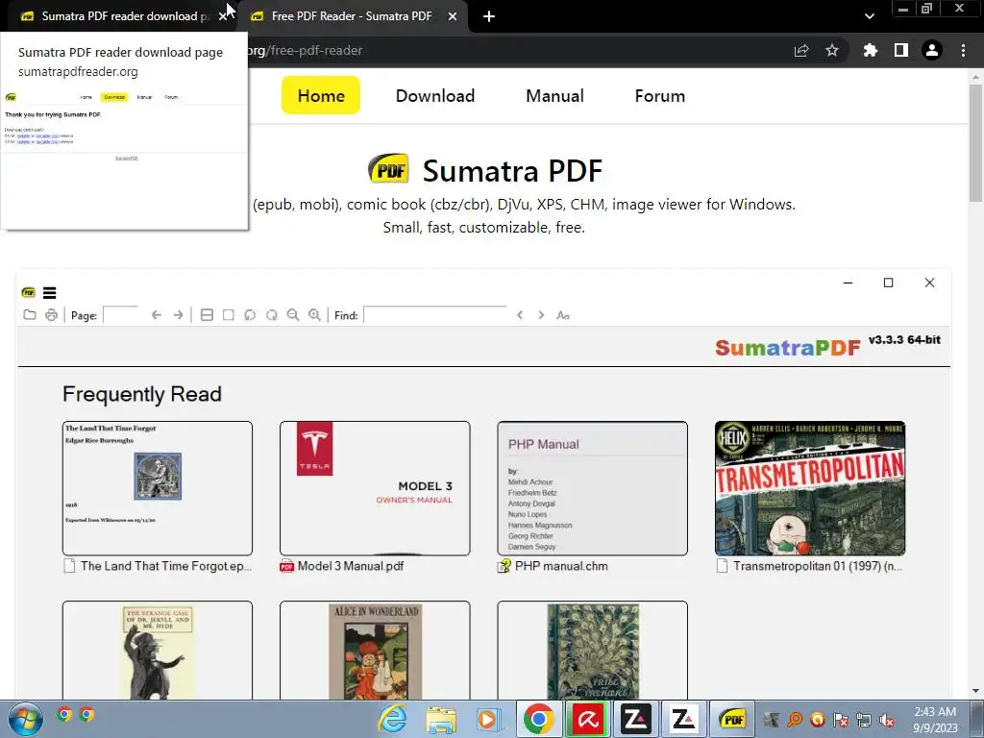Screen dimensions: 984x738
Task: Open Chrome extensions puzzle icon
Action: (871, 50)
